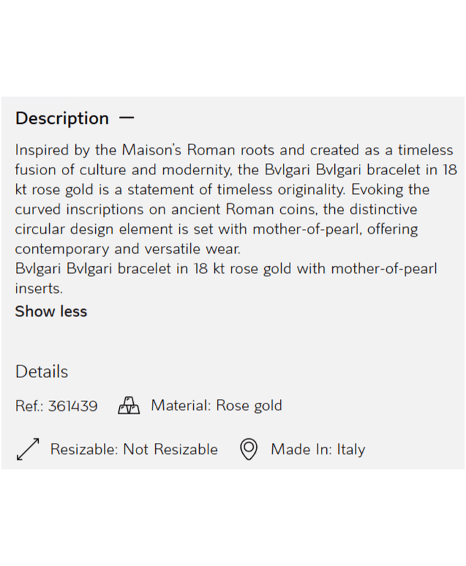466x566 pixels.
Task: Click the Resizable: label text
Action: tap(85, 449)
